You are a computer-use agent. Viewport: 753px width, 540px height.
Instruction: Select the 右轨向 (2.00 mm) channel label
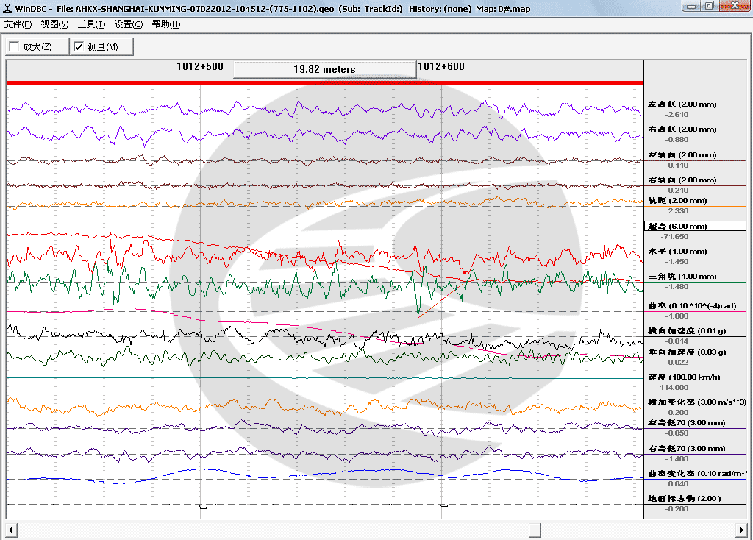pos(682,180)
